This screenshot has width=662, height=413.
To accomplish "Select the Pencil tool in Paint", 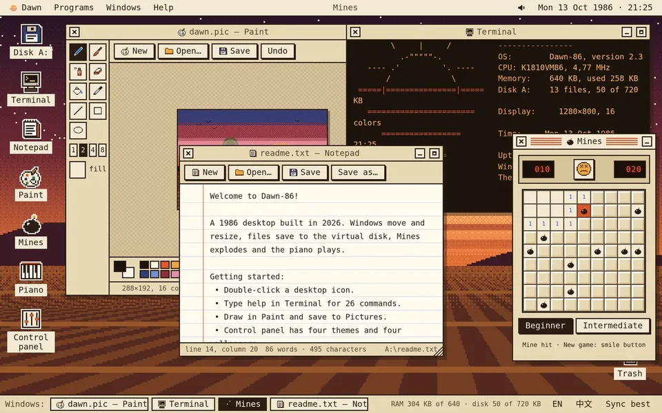I will click(78, 52).
